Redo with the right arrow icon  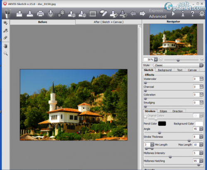click(x=142, y=14)
